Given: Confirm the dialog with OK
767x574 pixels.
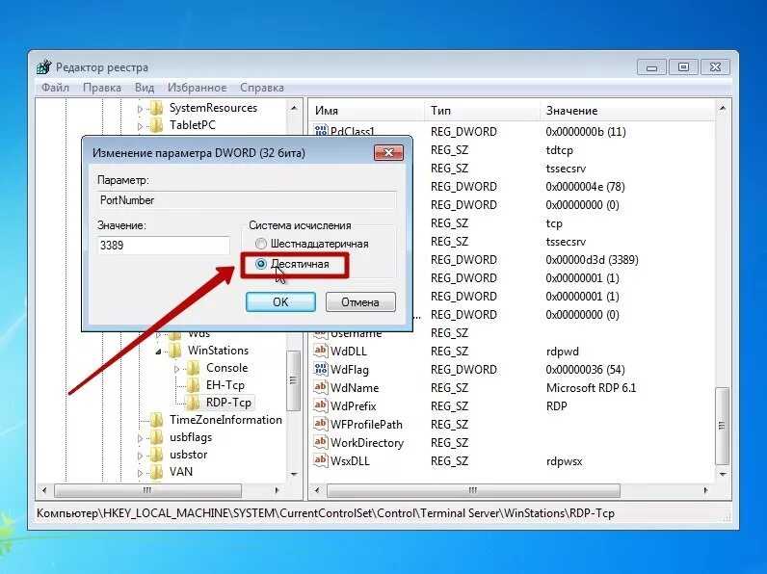Looking at the screenshot, I should click(280, 302).
